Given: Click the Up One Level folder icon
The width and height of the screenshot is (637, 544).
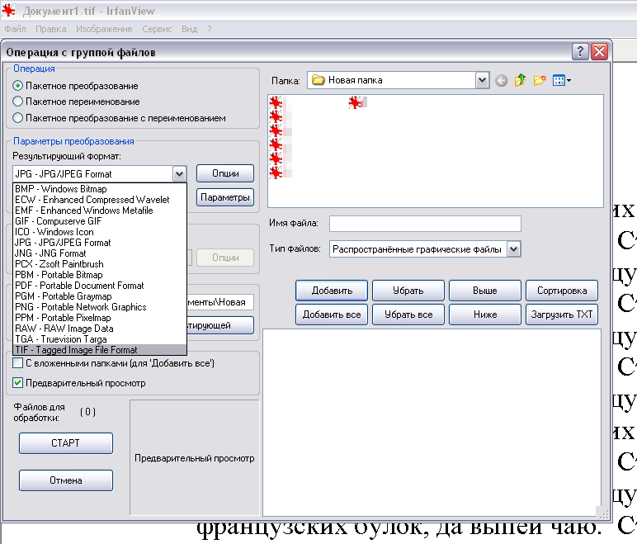Looking at the screenshot, I should point(520,81).
